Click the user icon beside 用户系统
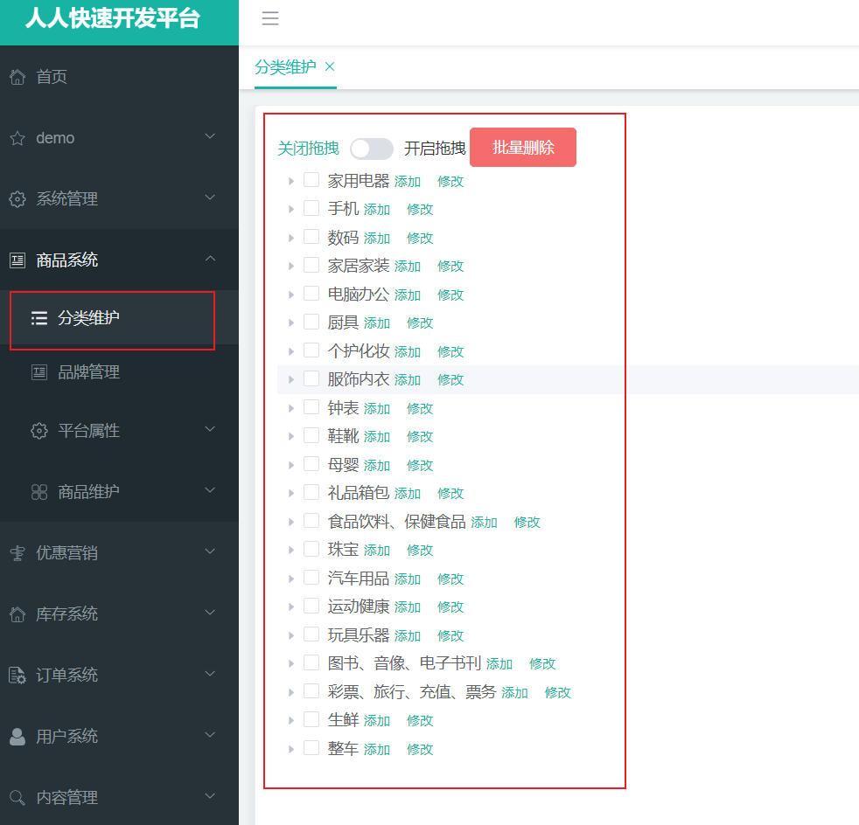Screen dimensions: 859x825 click(x=17, y=737)
